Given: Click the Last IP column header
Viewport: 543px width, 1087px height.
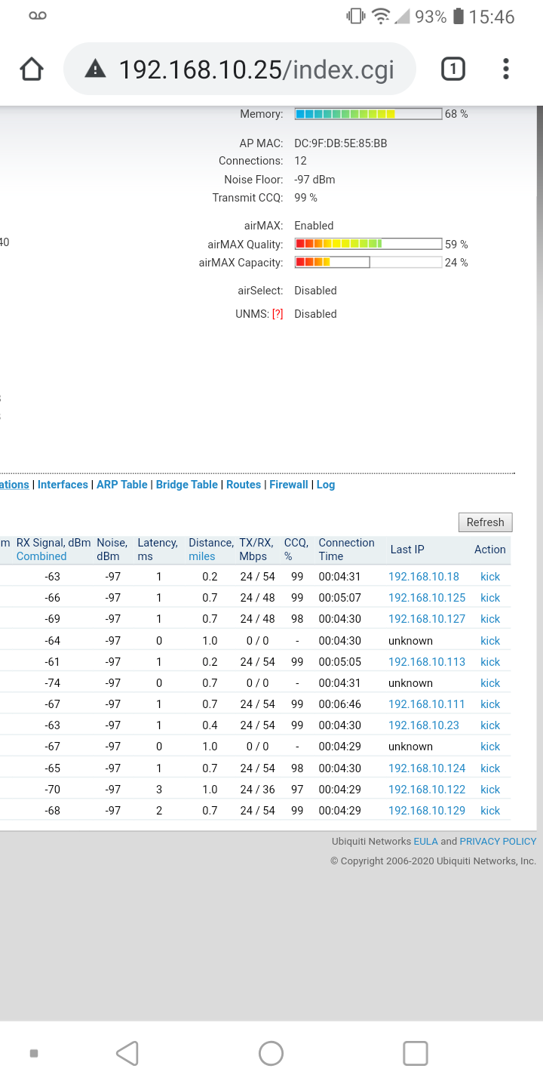Looking at the screenshot, I should [x=407, y=550].
